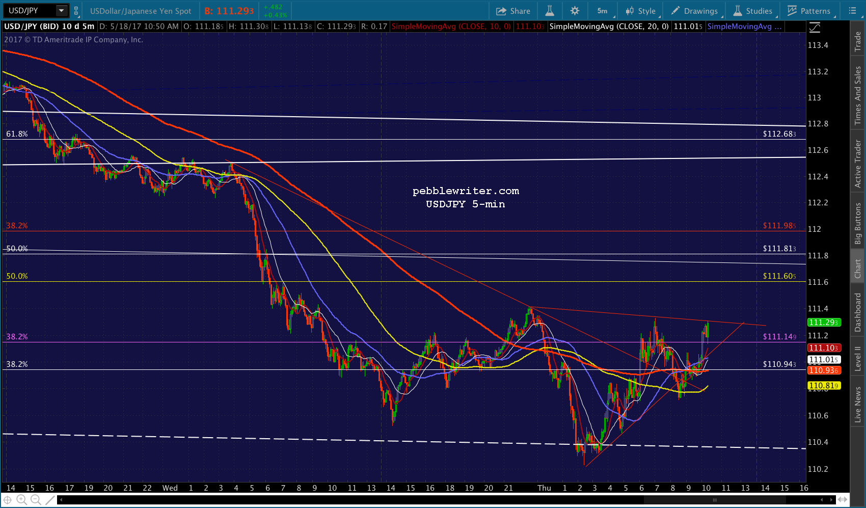
Task: Click the $111.149 purple level label
Action: (x=779, y=337)
